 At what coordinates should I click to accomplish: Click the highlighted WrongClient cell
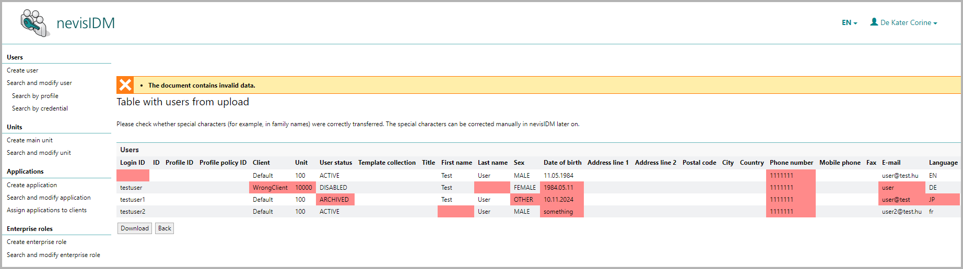pyautogui.click(x=270, y=188)
